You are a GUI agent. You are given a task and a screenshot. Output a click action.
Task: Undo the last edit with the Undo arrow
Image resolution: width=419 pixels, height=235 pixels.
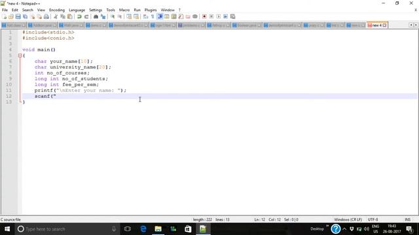(79, 16)
